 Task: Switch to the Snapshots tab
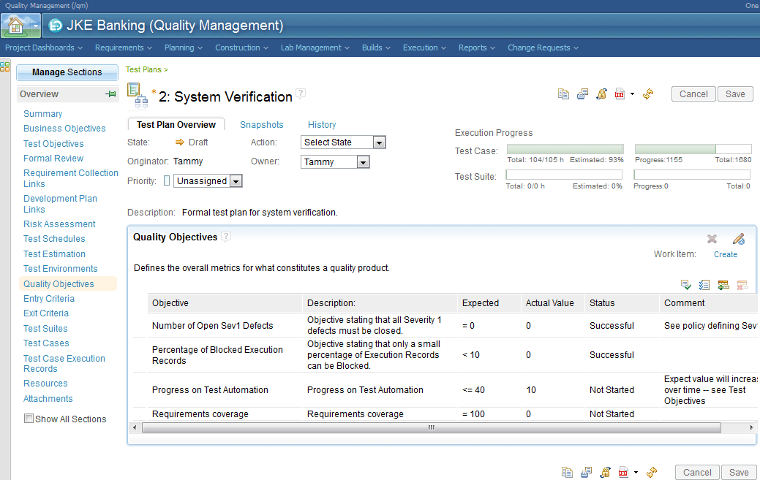pyautogui.click(x=261, y=124)
